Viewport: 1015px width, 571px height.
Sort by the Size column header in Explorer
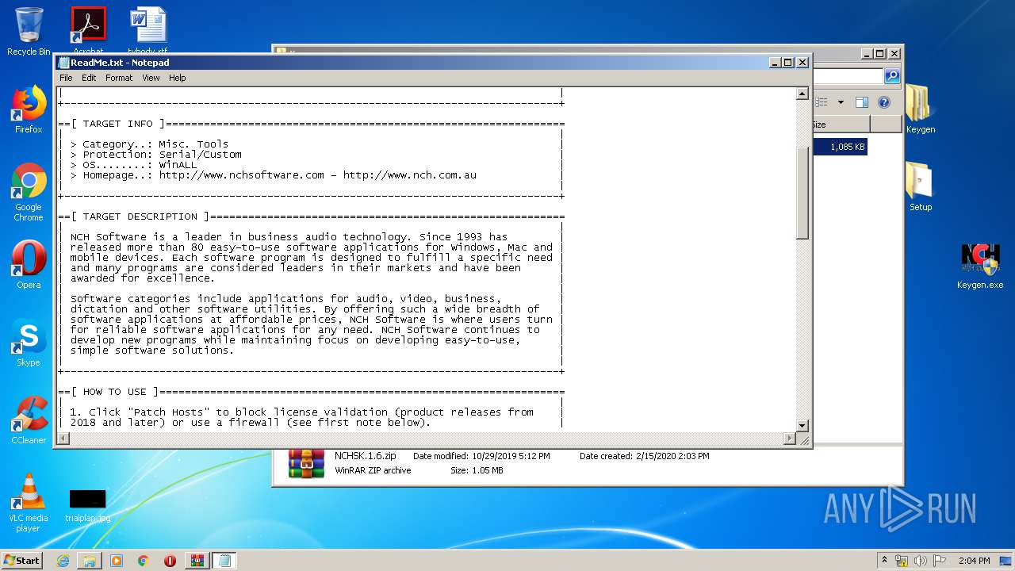pyautogui.click(x=841, y=125)
